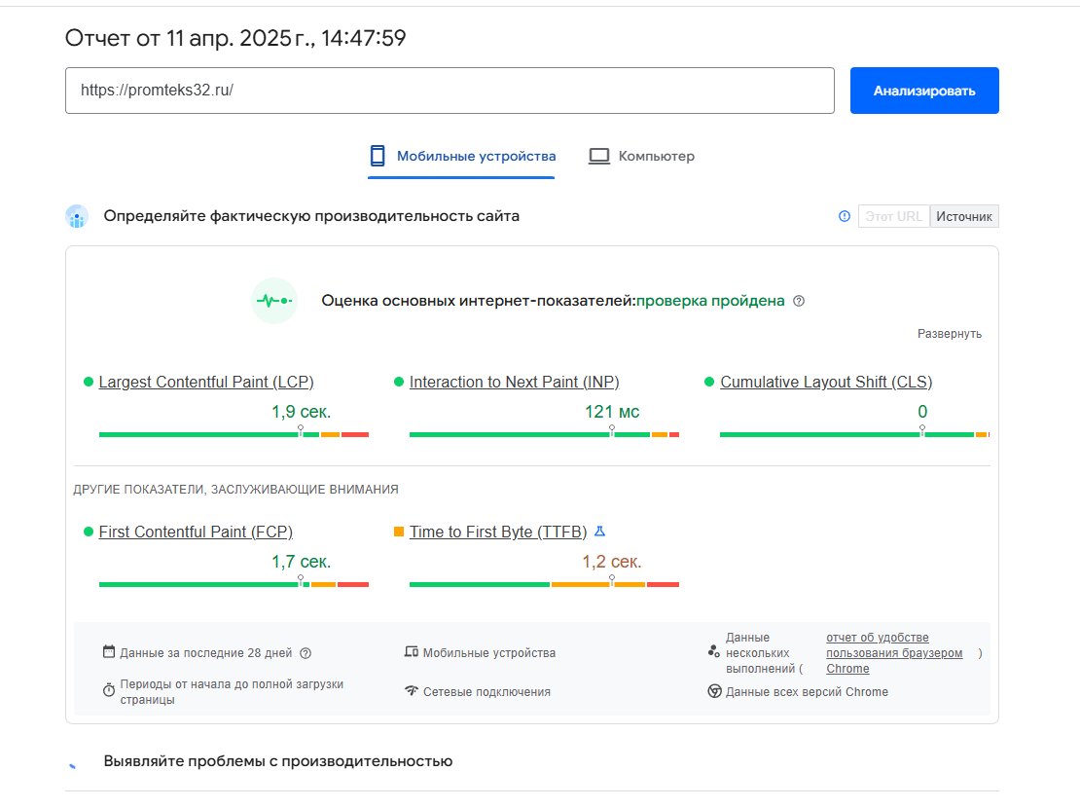Open Time to First Byte (TTFB) link
The height and width of the screenshot is (808, 1080).
pyautogui.click(x=498, y=532)
